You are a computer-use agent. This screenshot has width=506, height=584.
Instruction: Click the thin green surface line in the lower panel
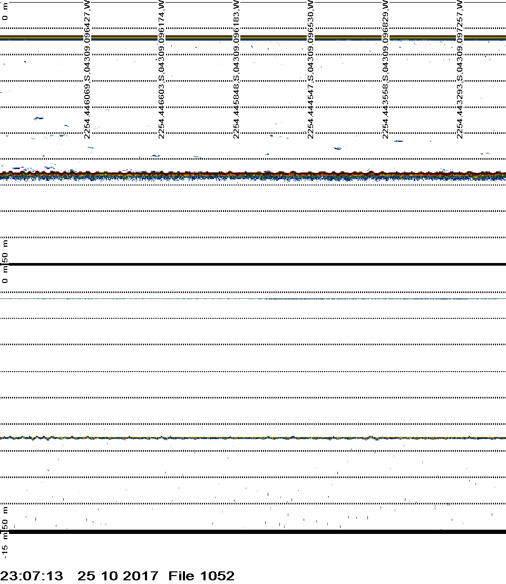[x=253, y=299]
